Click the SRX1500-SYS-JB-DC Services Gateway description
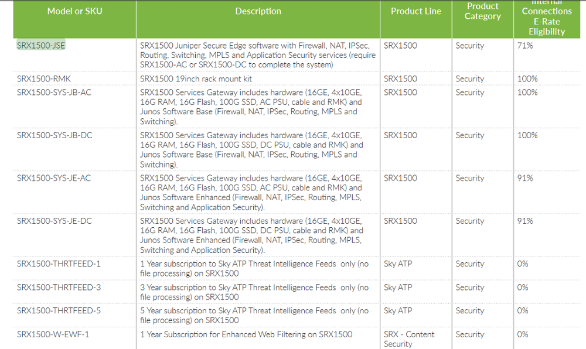The height and width of the screenshot is (349, 586). [251, 150]
